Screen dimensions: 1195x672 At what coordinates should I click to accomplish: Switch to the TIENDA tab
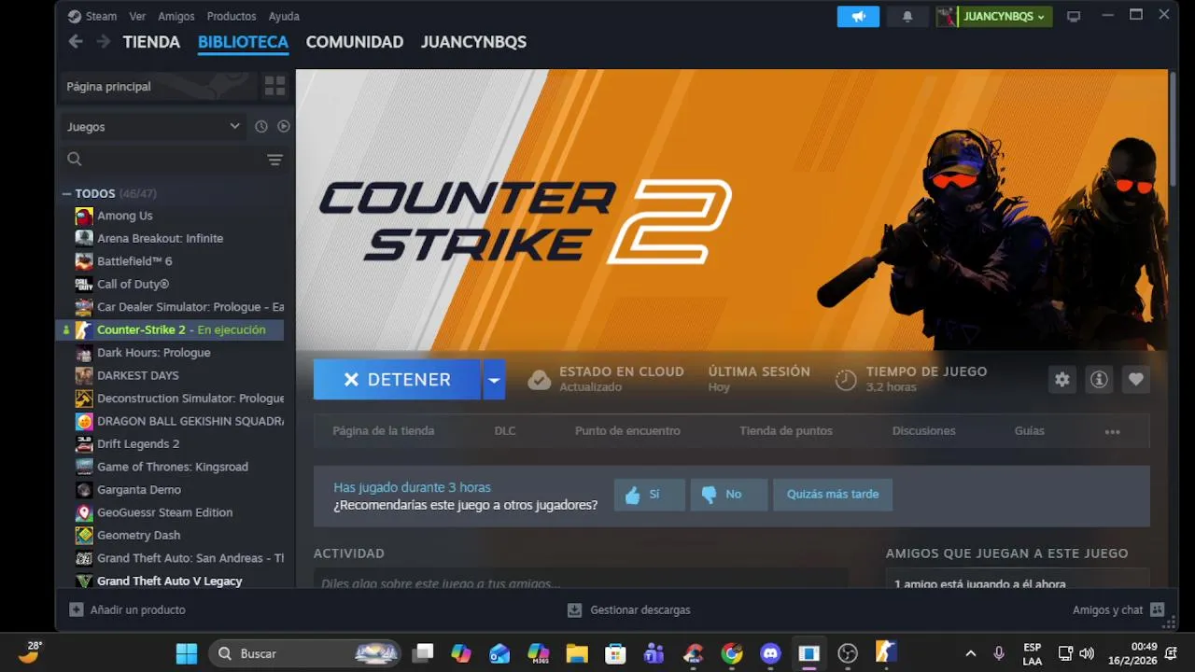[151, 42]
